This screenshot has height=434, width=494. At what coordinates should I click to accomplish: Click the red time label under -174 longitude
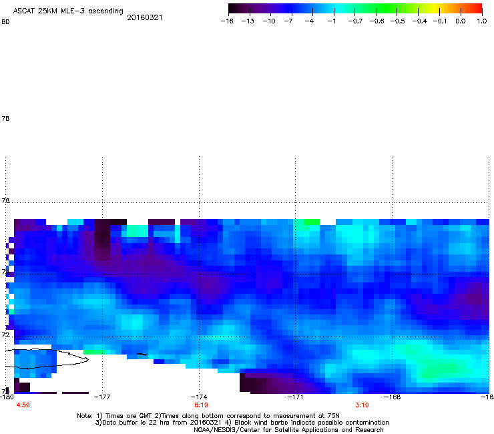(201, 405)
